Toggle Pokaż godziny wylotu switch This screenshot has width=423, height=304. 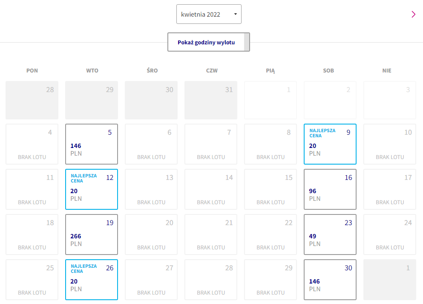(209, 42)
